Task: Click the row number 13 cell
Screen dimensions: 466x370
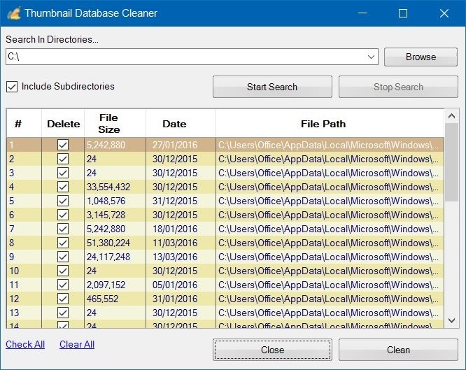Action: point(24,313)
